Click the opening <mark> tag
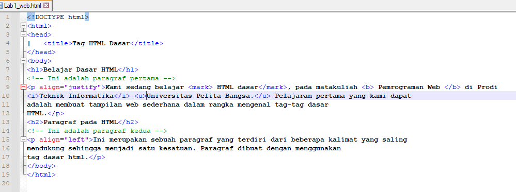Screen dimensions: 516x192 [x=200, y=87]
